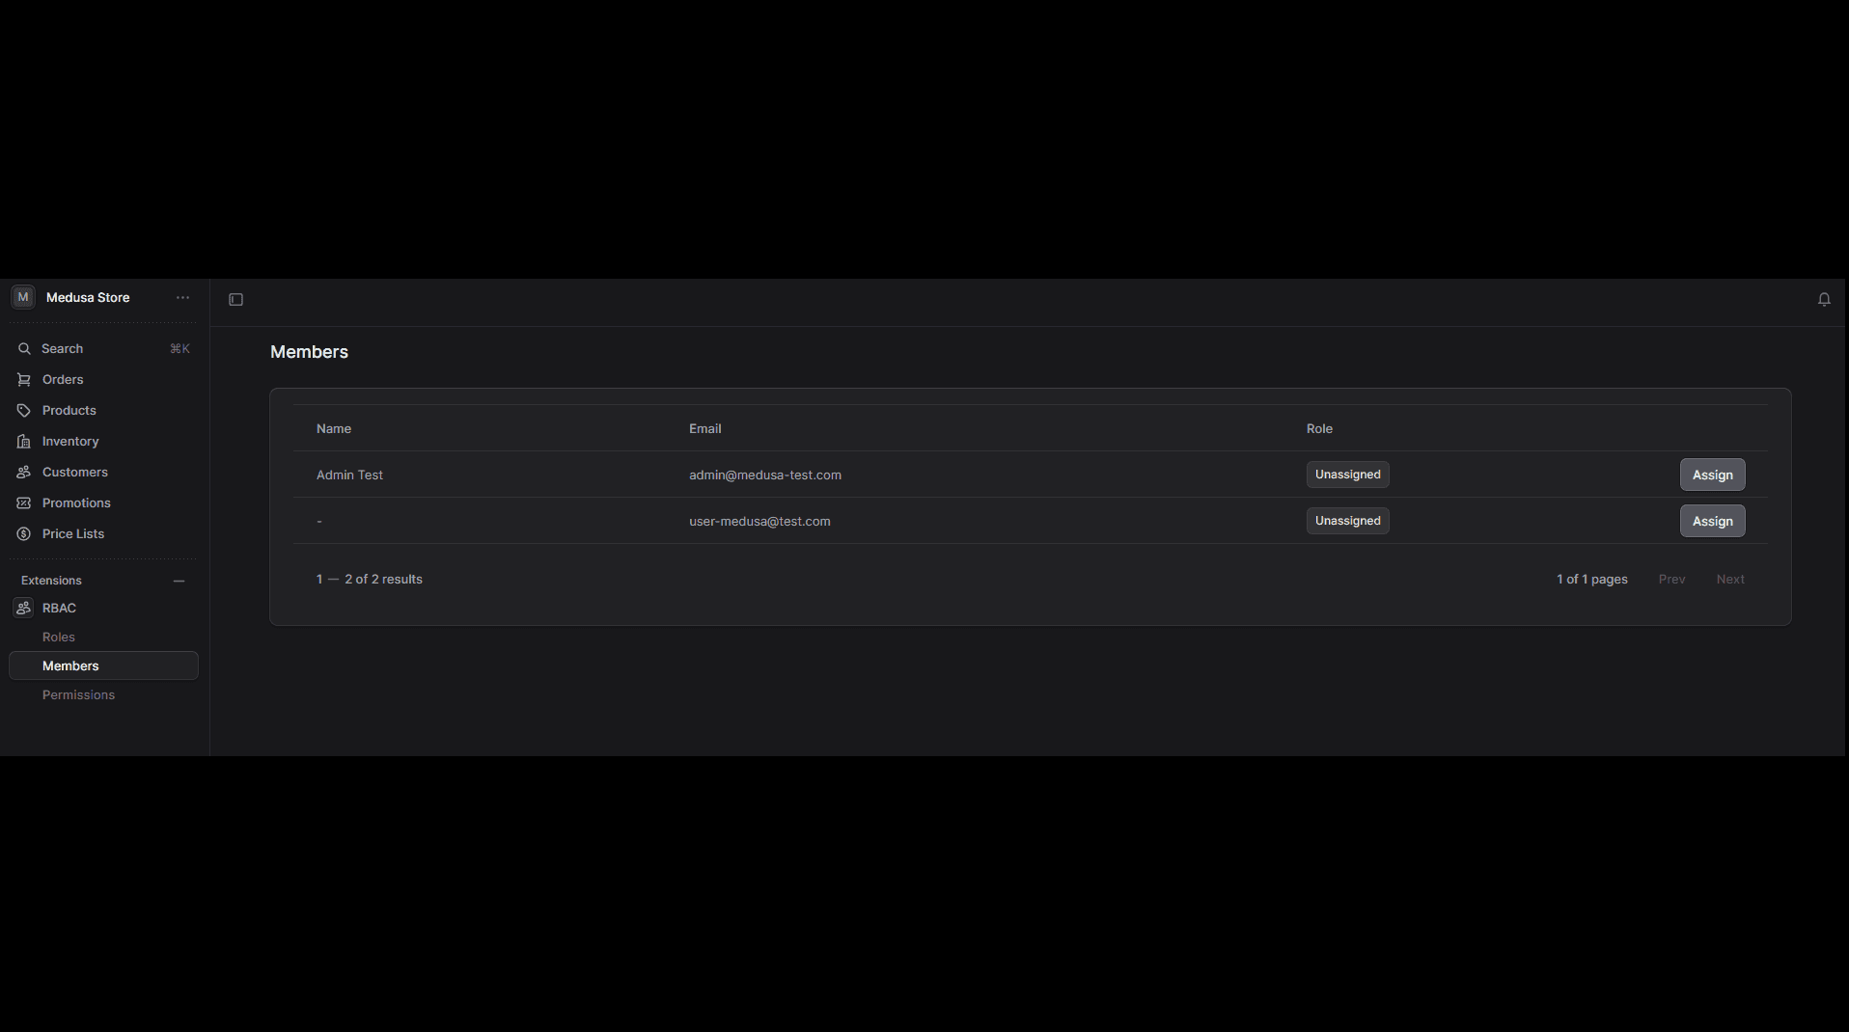Click the search magnifier icon

pyautogui.click(x=24, y=348)
